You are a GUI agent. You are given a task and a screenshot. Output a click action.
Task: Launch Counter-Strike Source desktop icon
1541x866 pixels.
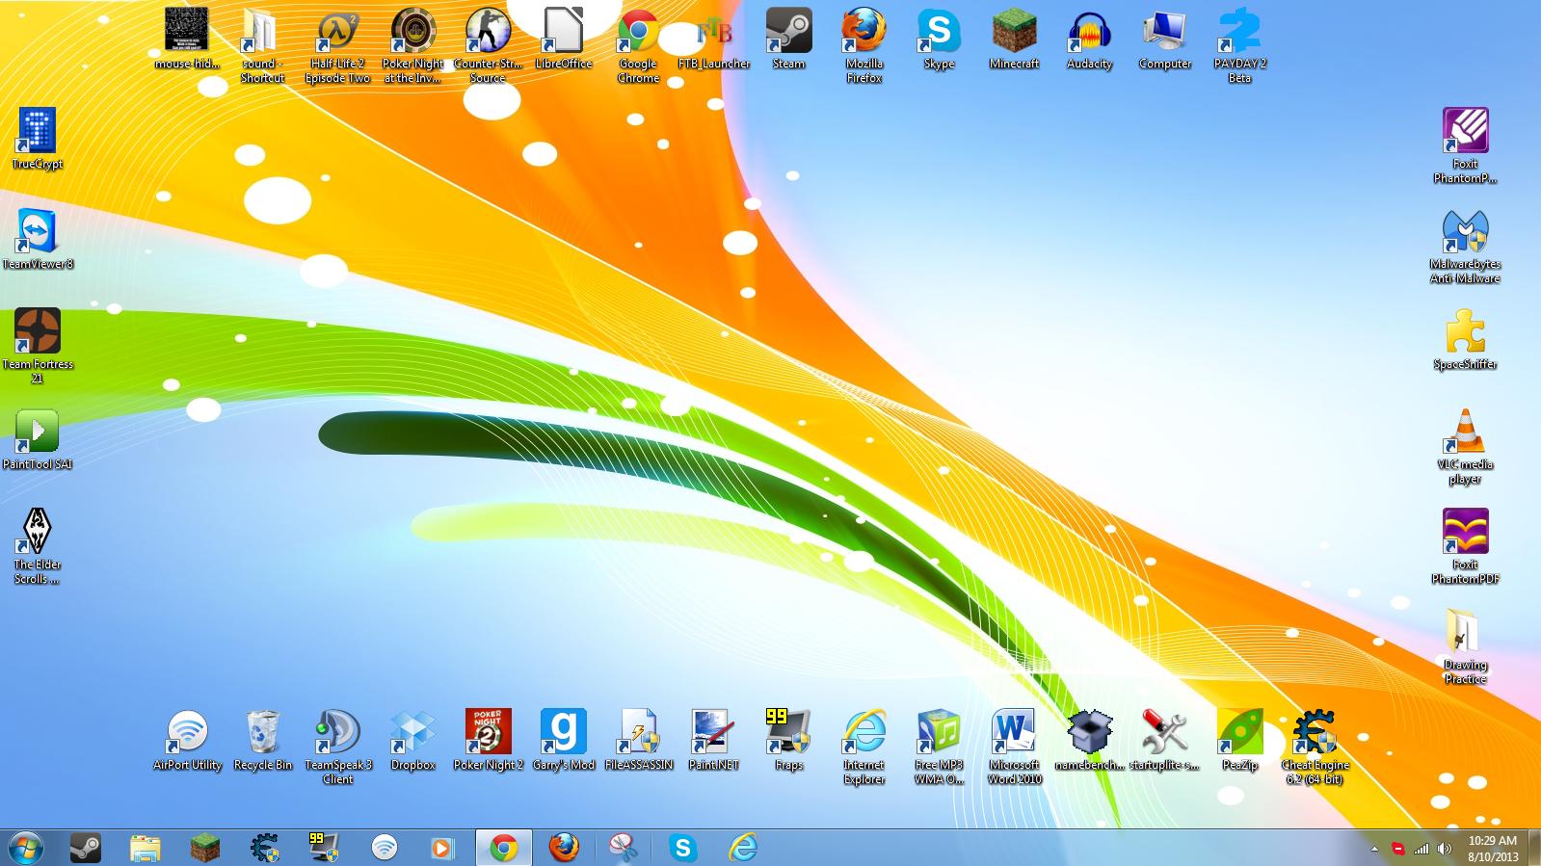tap(488, 46)
